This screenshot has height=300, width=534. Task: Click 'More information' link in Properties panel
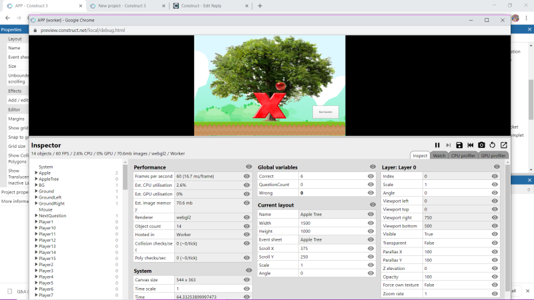click(15, 201)
